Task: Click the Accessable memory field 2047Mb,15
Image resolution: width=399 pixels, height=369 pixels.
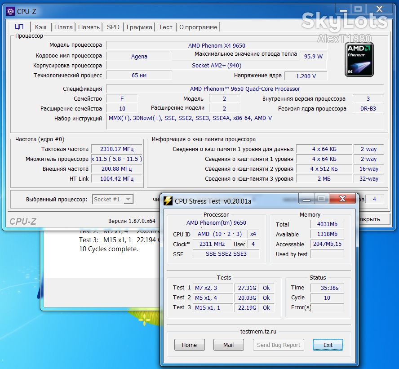Action: point(327,244)
